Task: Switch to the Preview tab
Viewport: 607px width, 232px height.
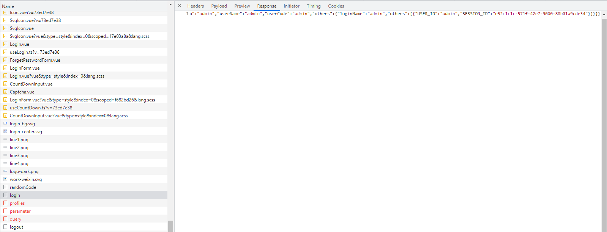Action: click(x=242, y=6)
